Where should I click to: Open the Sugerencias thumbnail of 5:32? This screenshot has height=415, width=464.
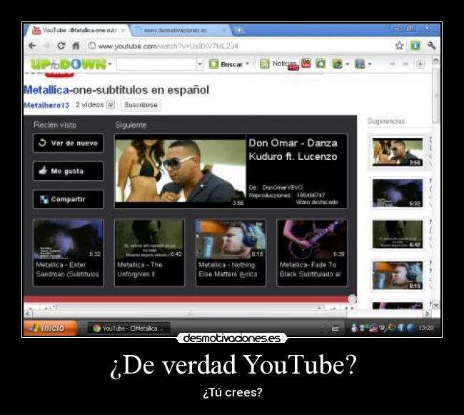coord(398,193)
